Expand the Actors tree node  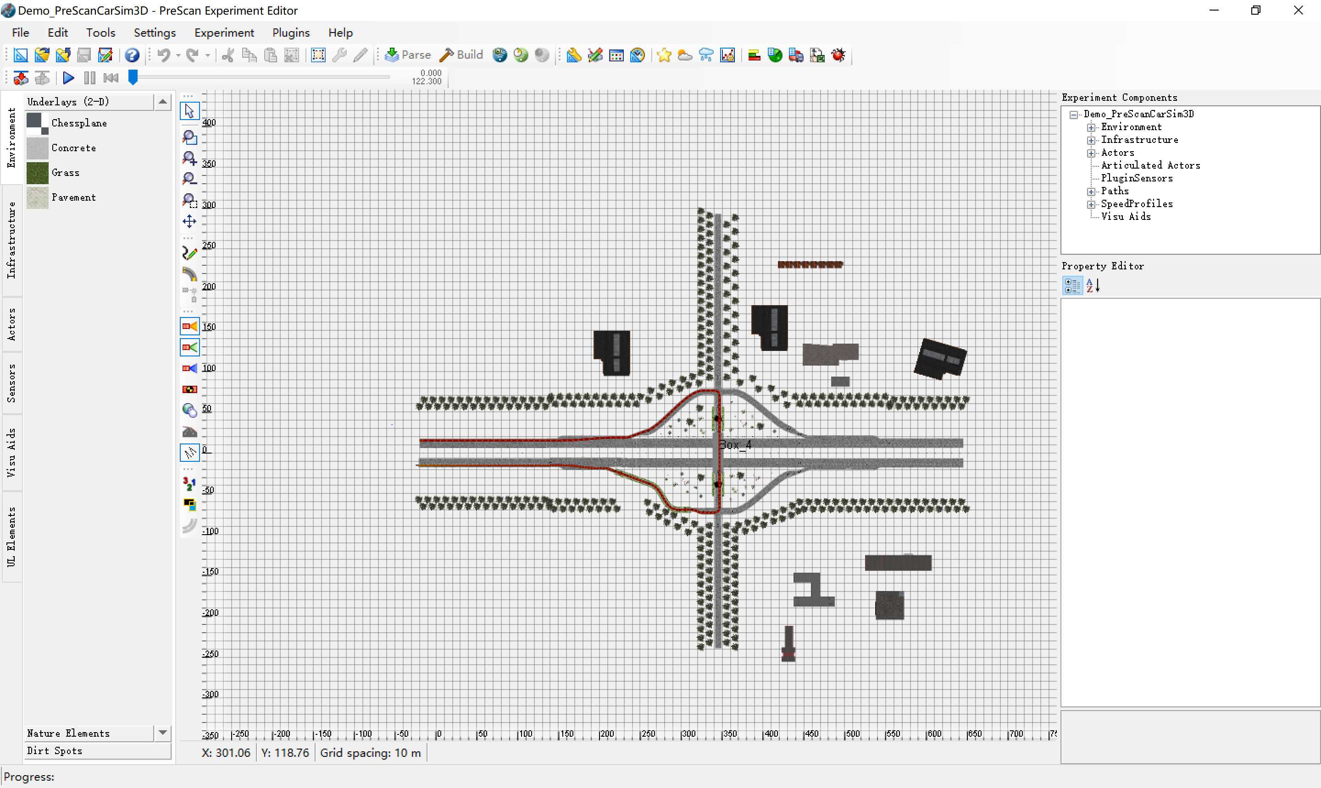[1091, 153]
